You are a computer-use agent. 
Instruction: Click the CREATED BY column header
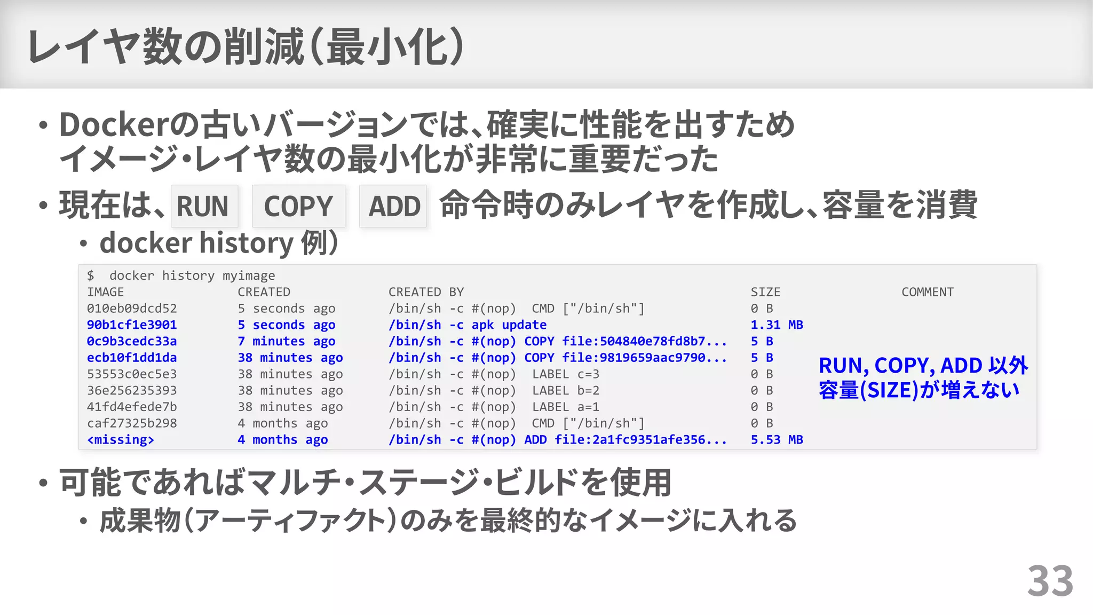pos(426,292)
